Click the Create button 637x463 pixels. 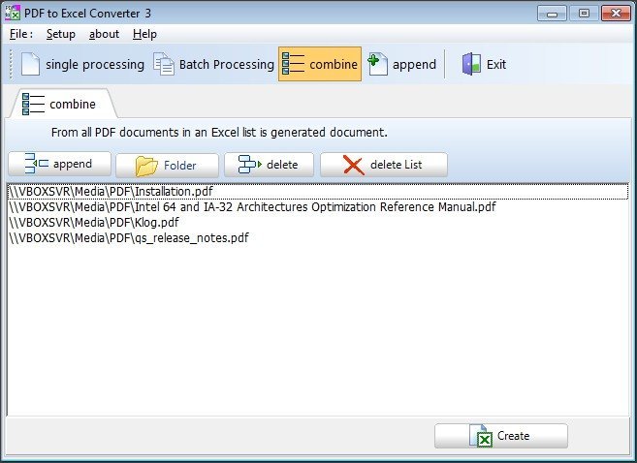tap(501, 436)
